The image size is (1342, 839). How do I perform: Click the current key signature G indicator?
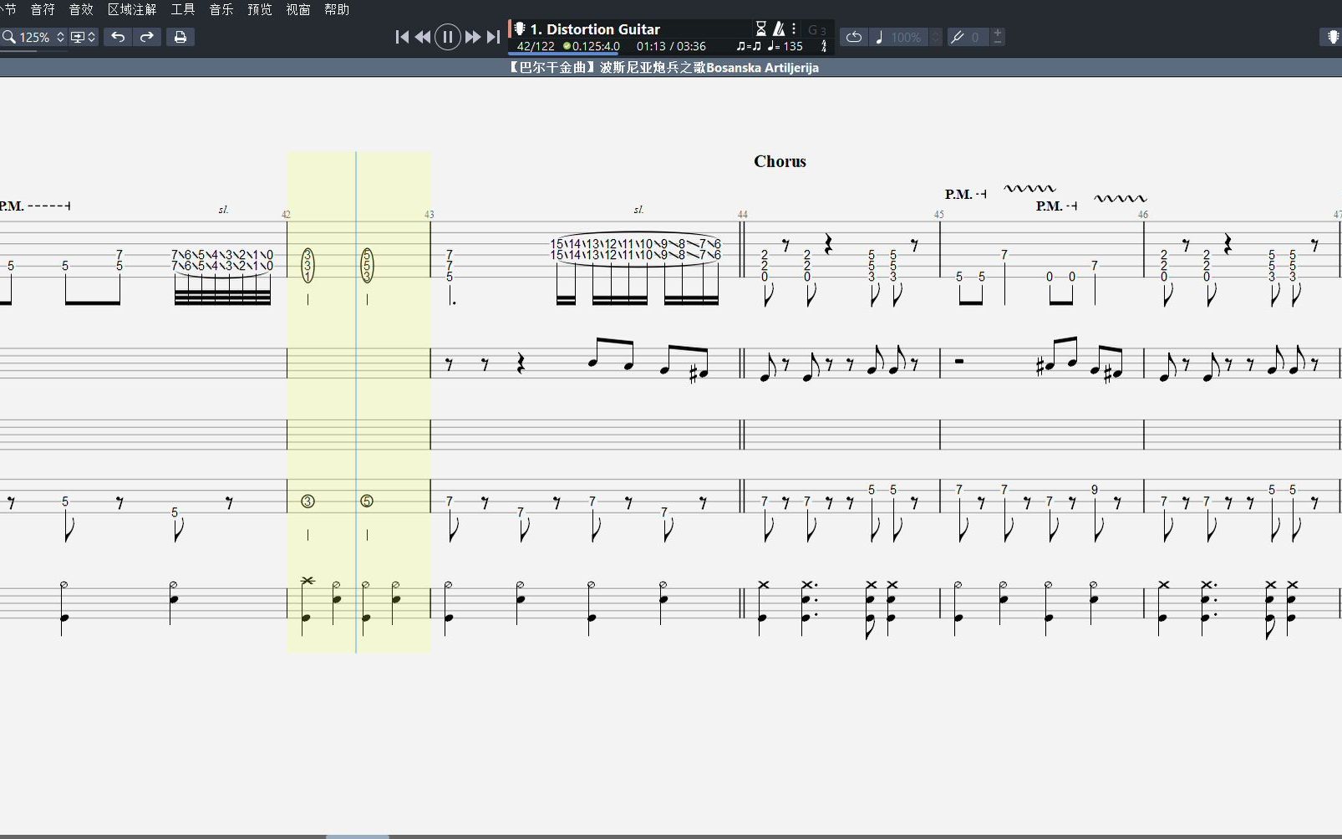pos(816,30)
